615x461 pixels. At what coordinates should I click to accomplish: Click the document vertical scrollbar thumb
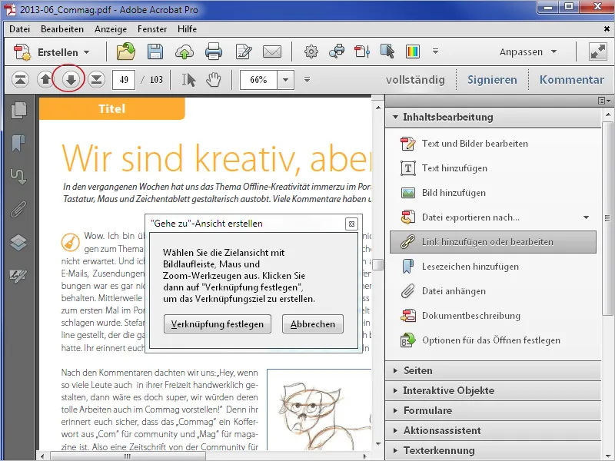tap(378, 264)
